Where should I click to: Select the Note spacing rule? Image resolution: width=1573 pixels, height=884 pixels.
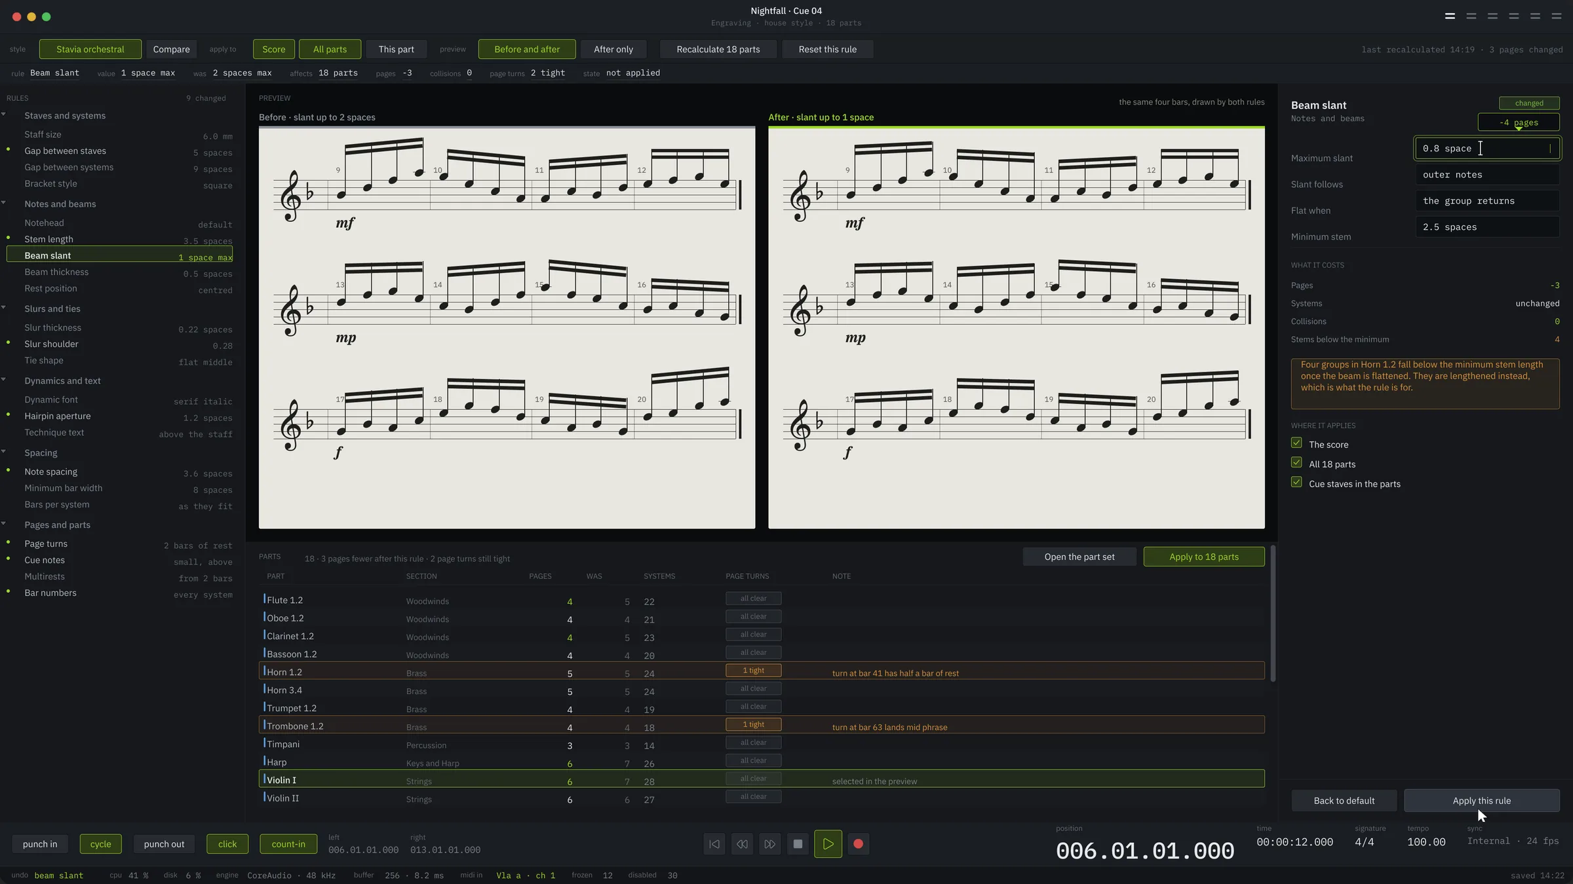tap(119, 471)
